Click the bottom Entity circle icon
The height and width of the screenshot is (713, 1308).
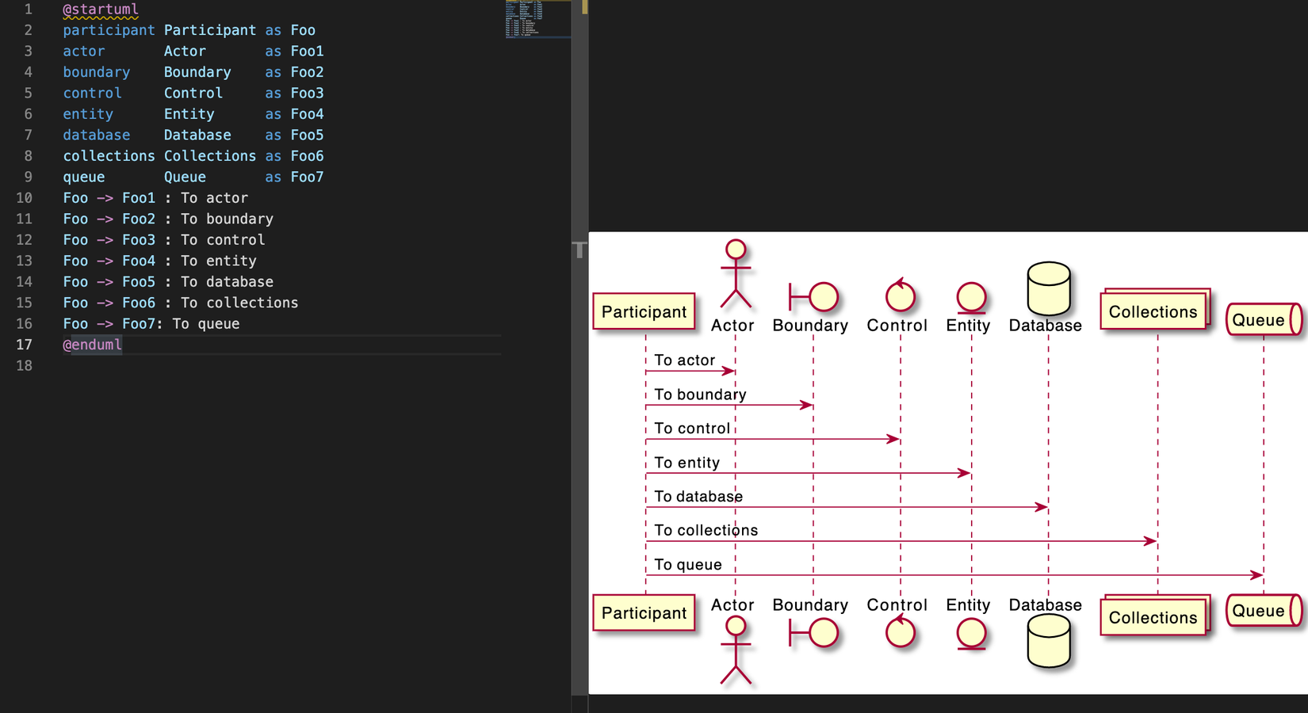pyautogui.click(x=971, y=634)
